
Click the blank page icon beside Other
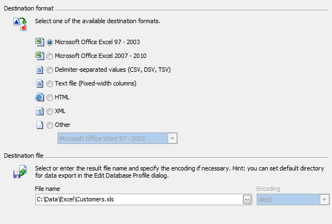pos(40,125)
